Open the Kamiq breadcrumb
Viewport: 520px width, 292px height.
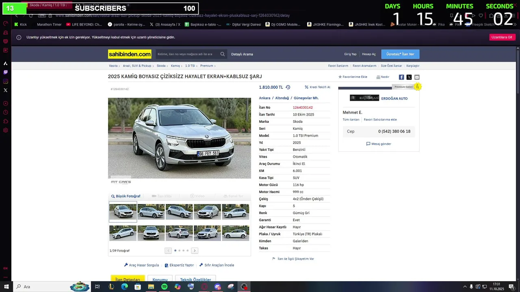[175, 66]
